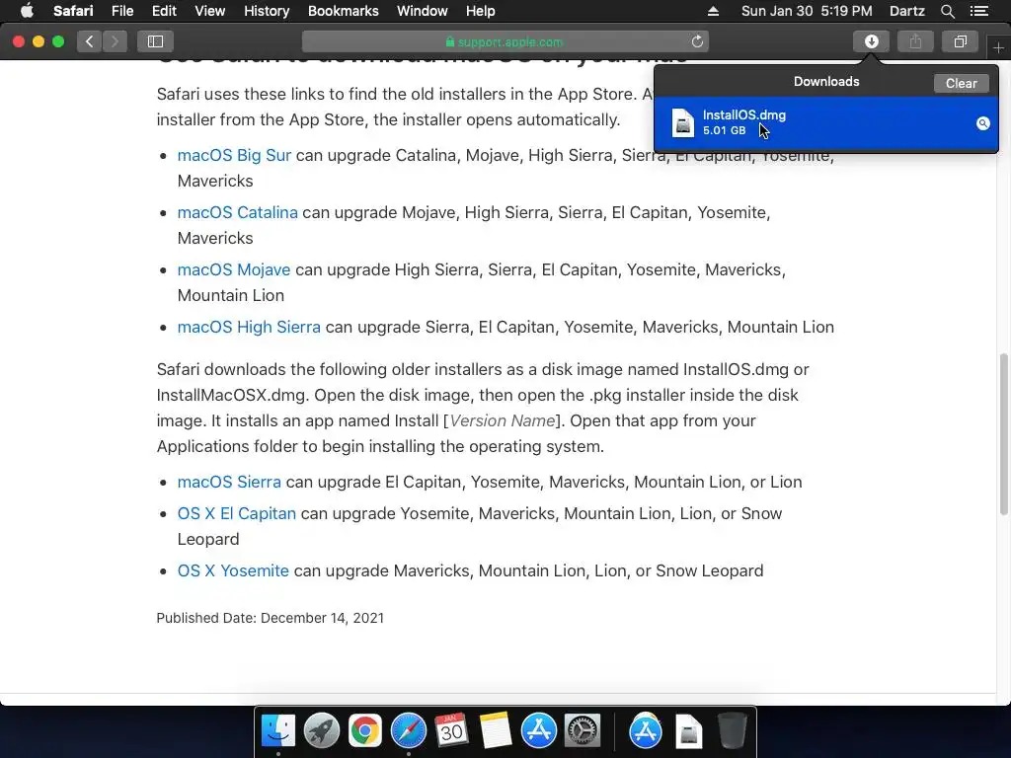Follow the macOS Catalina link
1011x758 pixels.
click(237, 213)
